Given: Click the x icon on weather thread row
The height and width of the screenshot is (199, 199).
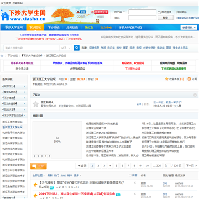Looking at the screenshot, I should click(x=135, y=182).
